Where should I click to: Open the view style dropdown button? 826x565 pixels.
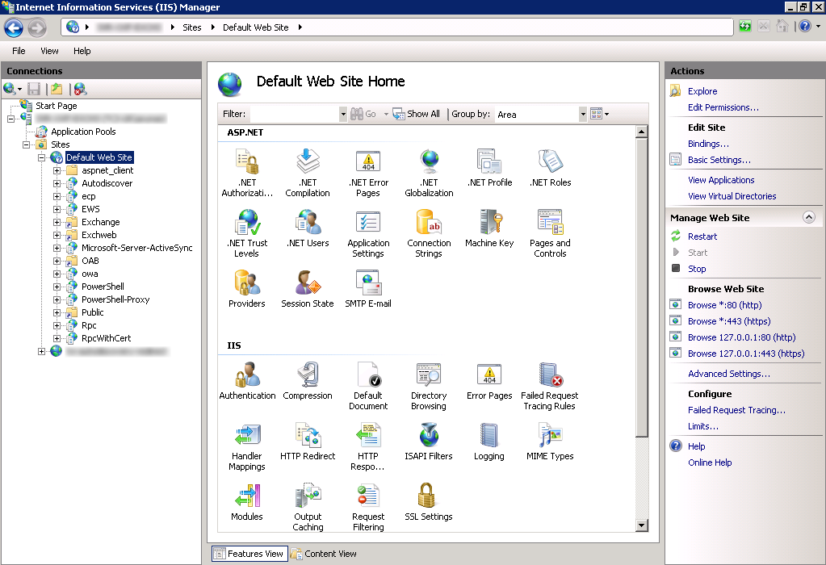[x=600, y=114]
